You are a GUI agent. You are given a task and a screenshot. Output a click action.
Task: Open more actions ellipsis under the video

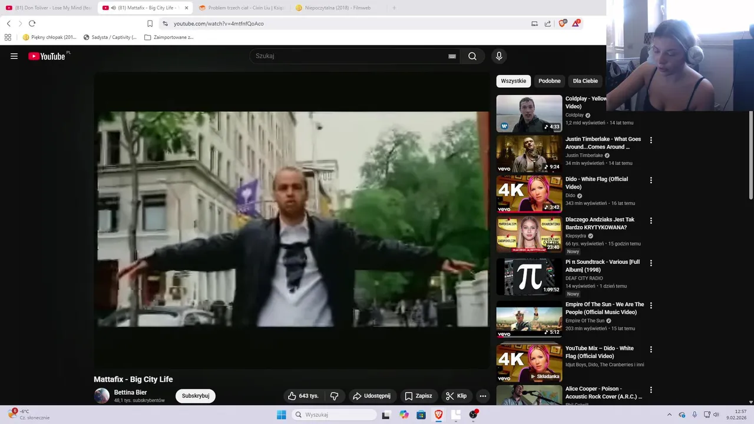483,396
